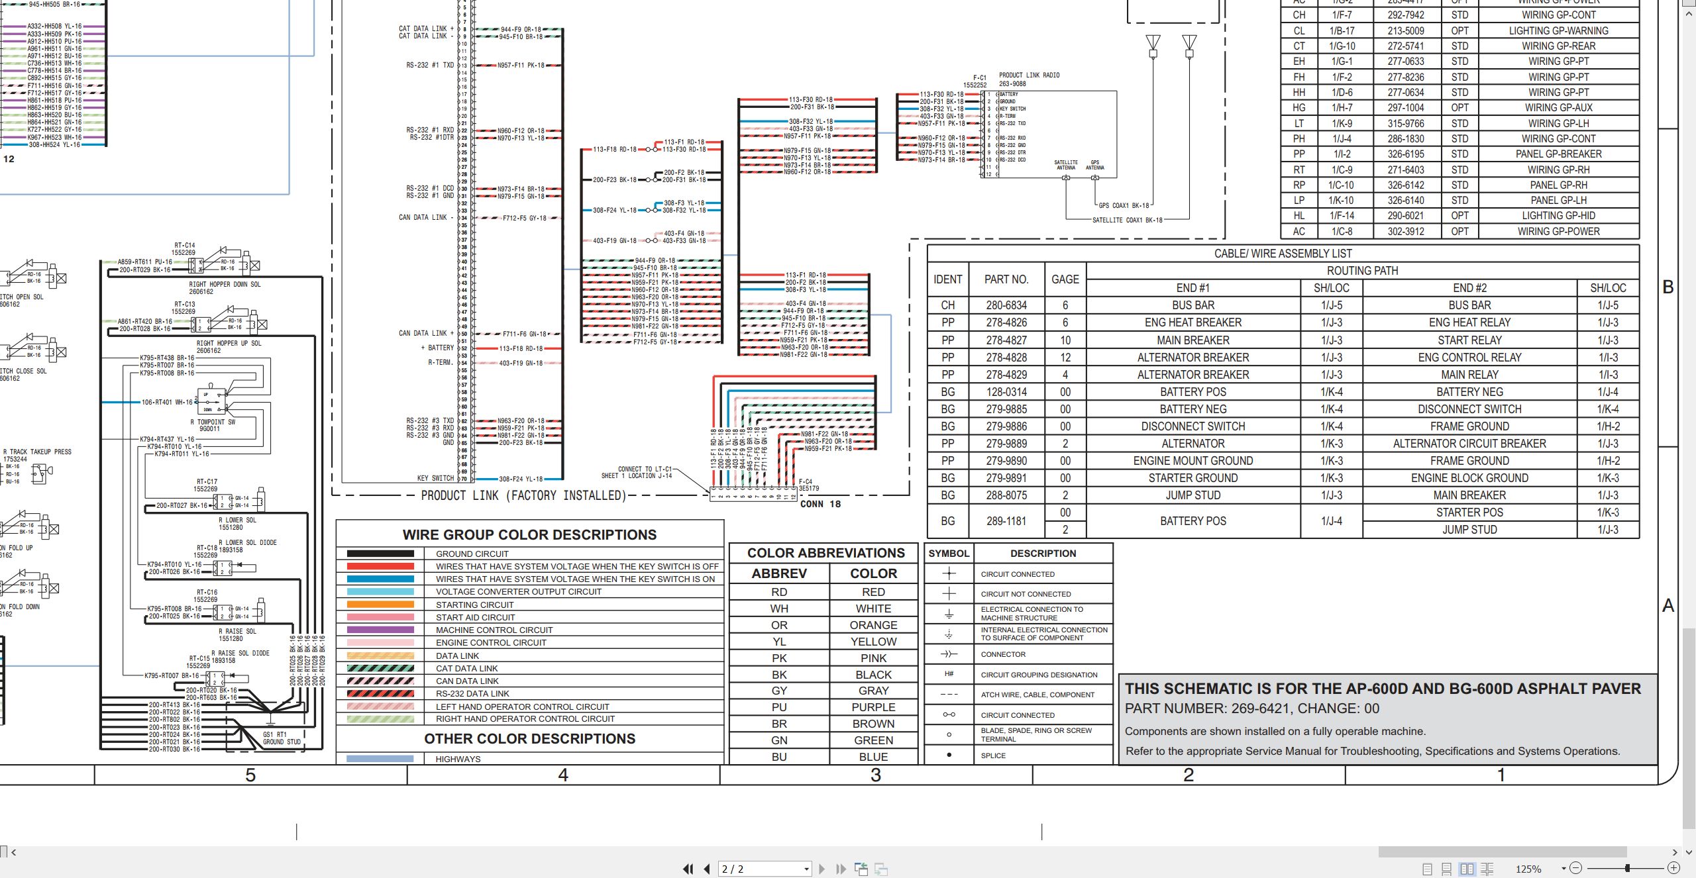Go to the next page
The width and height of the screenshot is (1696, 878).
pyautogui.click(x=822, y=869)
